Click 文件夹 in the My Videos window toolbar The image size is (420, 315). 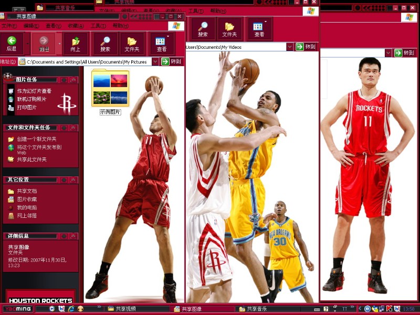point(229,29)
